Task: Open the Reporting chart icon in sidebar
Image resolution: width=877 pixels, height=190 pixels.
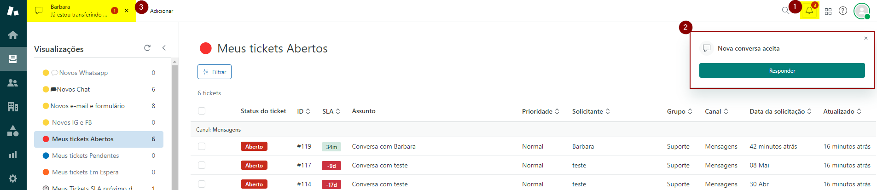Action: 13,155
